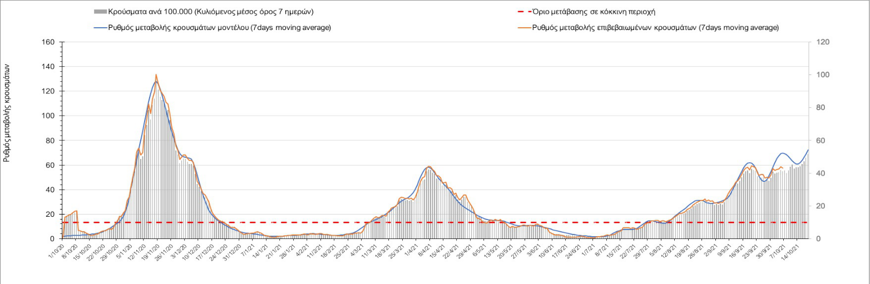Click the gray bar legend marker for Κρούσματα ανά 100.000
Screen dimensions: 870x284
[101, 12]
